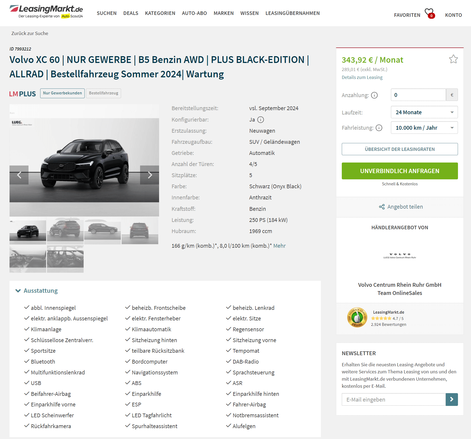Viewport: 471px width, 439px height.
Task: Click ÜBERSICHT DER LEASINGRATEN button
Action: pyautogui.click(x=400, y=149)
